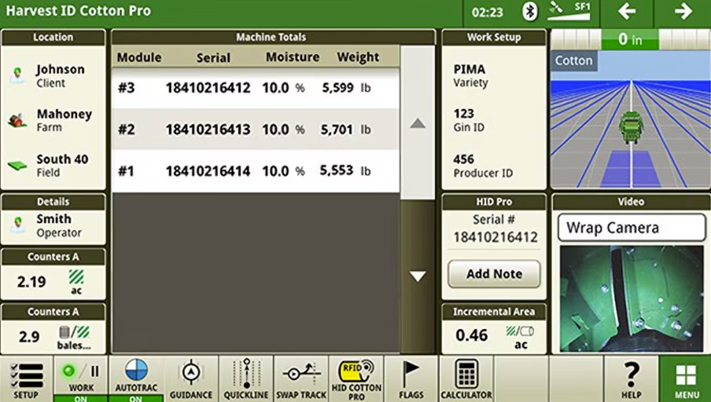Click weight value 5,599 lb

click(346, 88)
